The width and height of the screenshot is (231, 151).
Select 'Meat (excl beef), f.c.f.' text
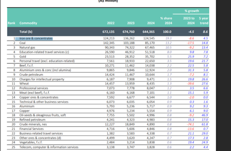pos(34,93)
